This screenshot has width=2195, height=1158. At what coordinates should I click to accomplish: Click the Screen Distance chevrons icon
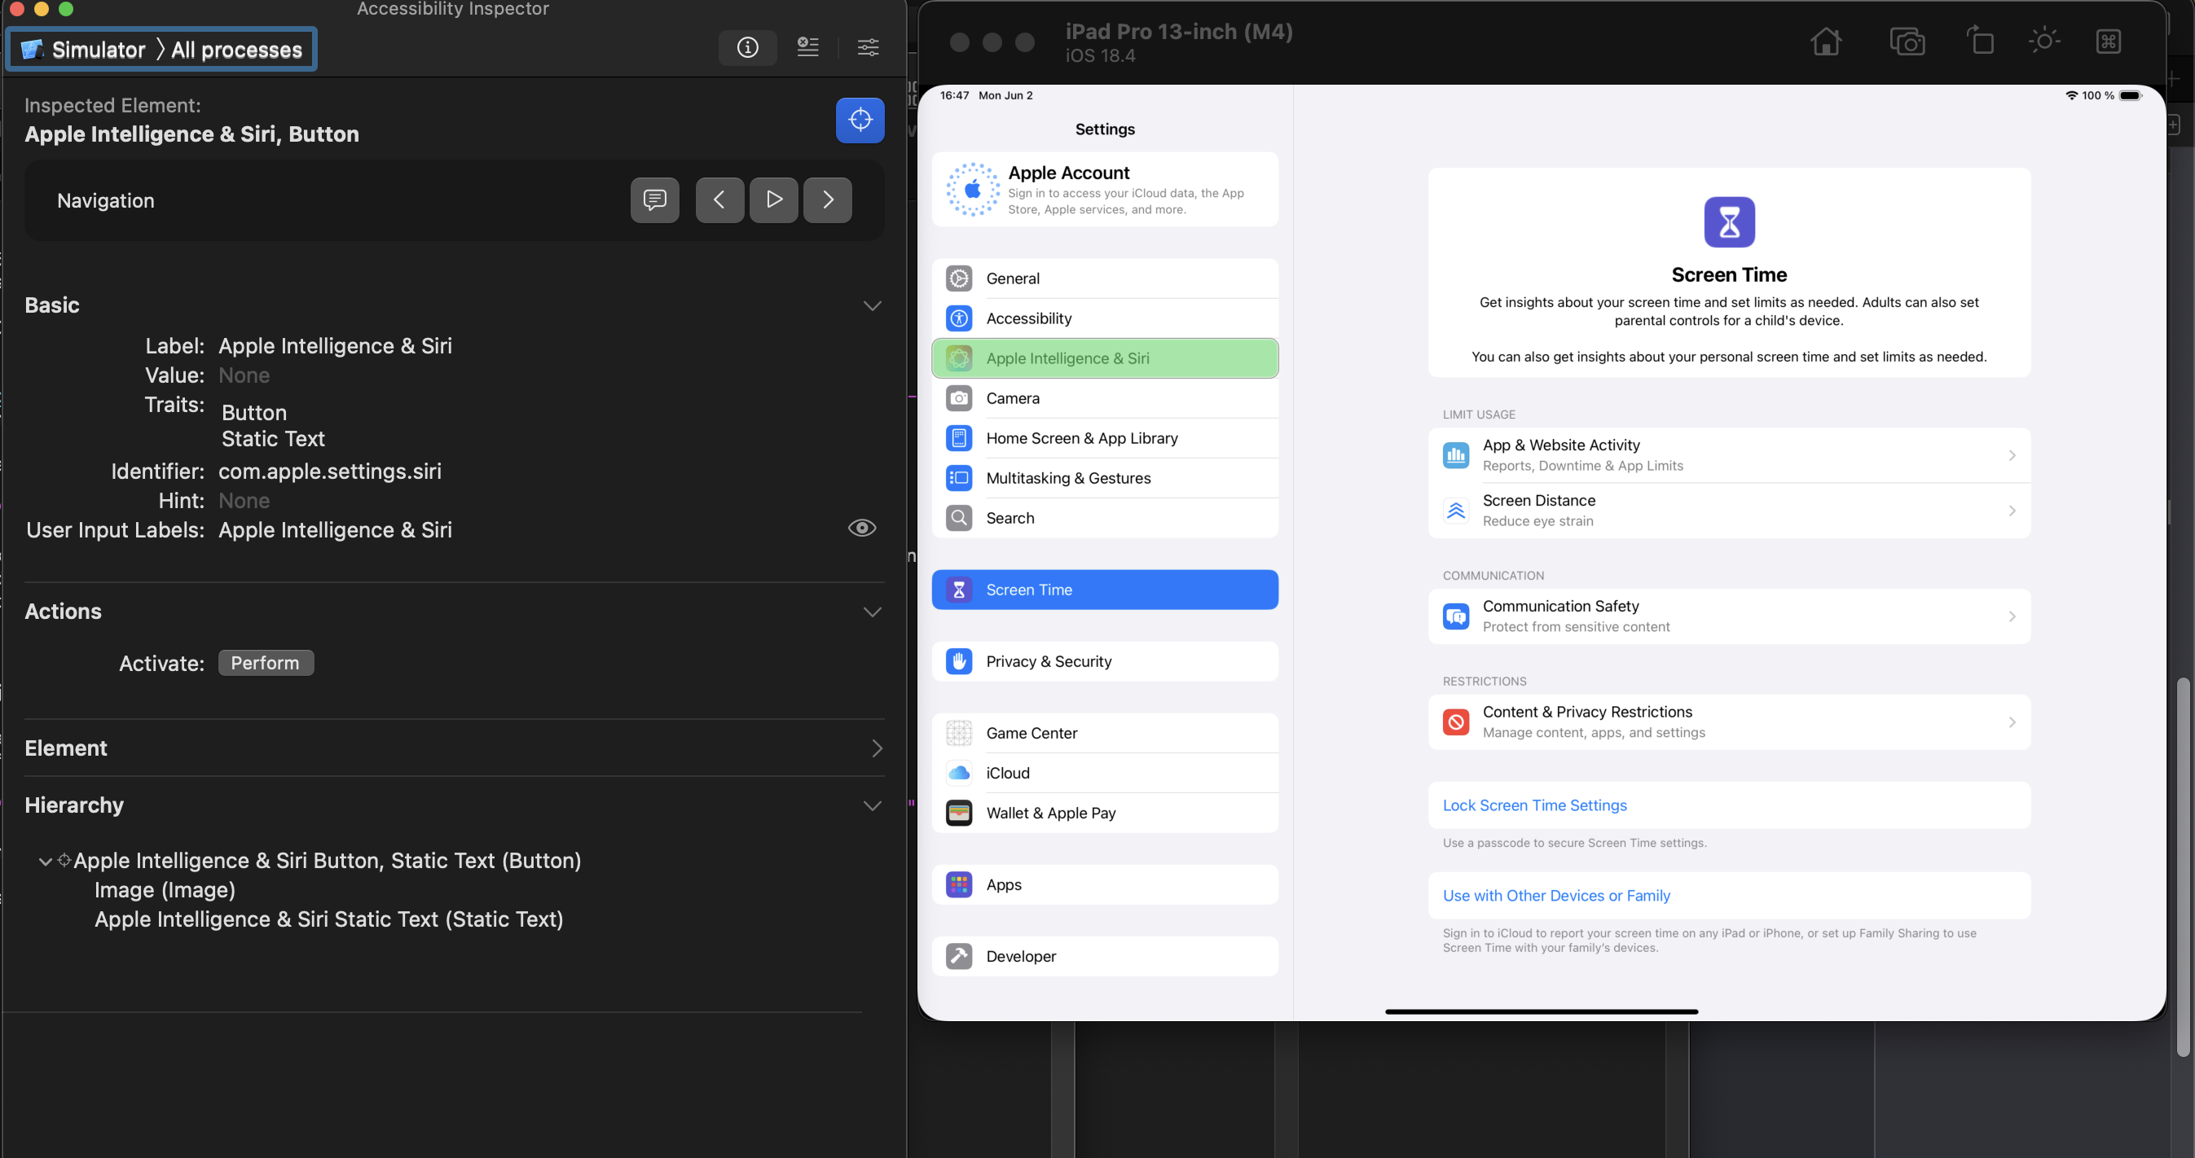click(1455, 511)
